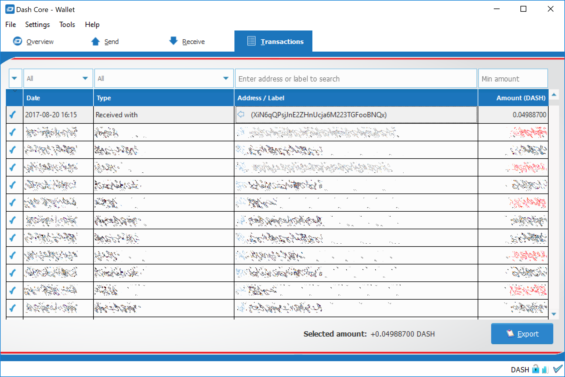Click the network connections bars icon

[545, 369]
